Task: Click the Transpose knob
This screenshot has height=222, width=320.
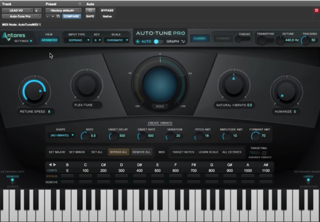Action: pyautogui.click(x=261, y=40)
